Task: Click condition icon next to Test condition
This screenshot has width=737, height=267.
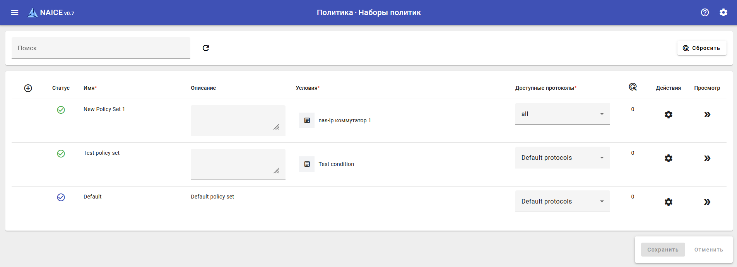Action: pyautogui.click(x=307, y=164)
